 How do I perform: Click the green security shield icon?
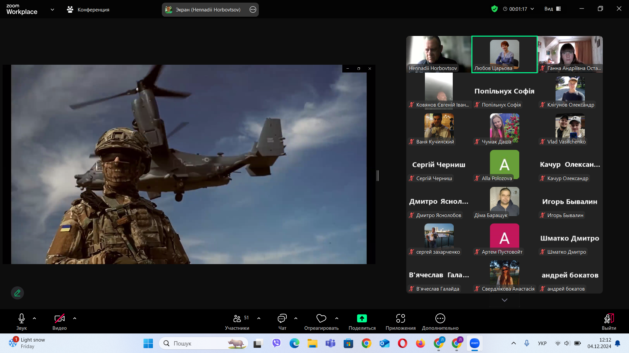point(494,9)
